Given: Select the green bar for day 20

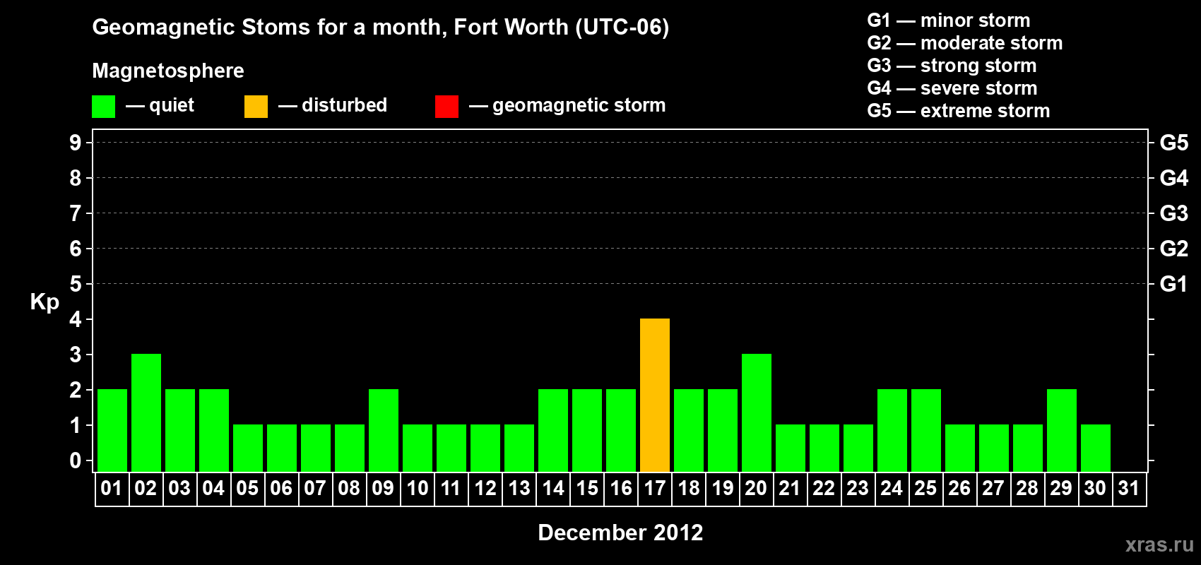Looking at the screenshot, I should [757, 412].
